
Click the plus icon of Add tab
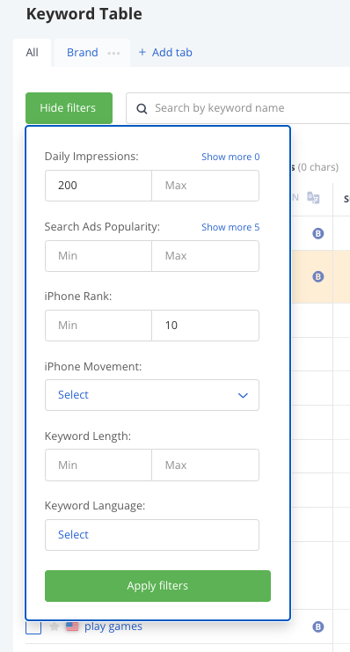pos(142,52)
